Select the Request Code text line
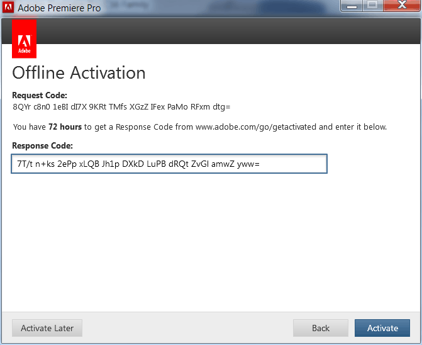The image size is (422, 345). click(x=121, y=107)
